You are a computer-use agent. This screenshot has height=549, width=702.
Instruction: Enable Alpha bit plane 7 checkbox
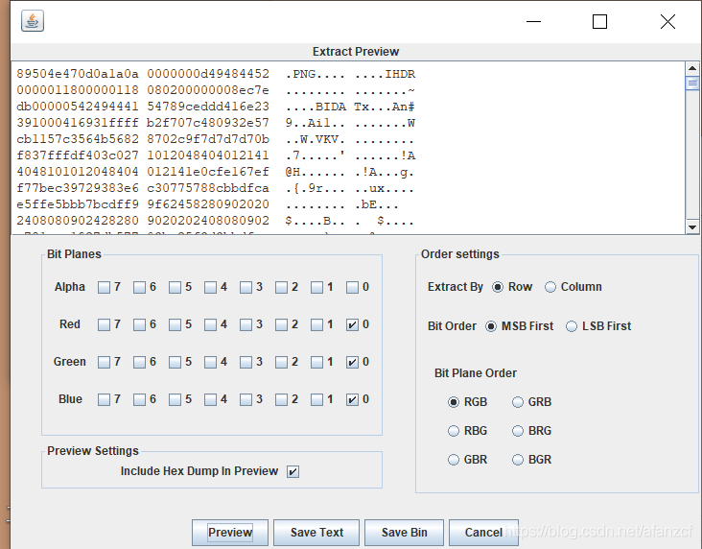coord(104,287)
